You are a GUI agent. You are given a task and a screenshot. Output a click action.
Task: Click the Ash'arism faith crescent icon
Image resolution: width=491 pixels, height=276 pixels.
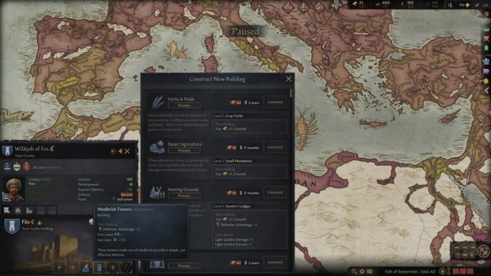click(x=115, y=199)
